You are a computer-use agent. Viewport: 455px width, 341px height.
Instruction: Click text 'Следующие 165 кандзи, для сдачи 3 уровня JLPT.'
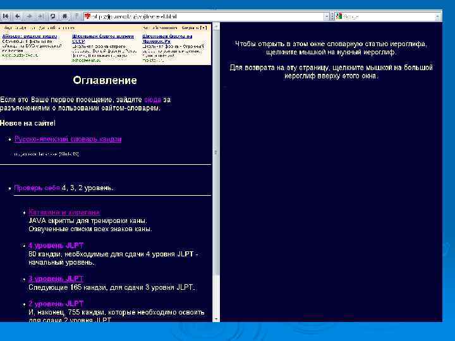[x=112, y=287]
